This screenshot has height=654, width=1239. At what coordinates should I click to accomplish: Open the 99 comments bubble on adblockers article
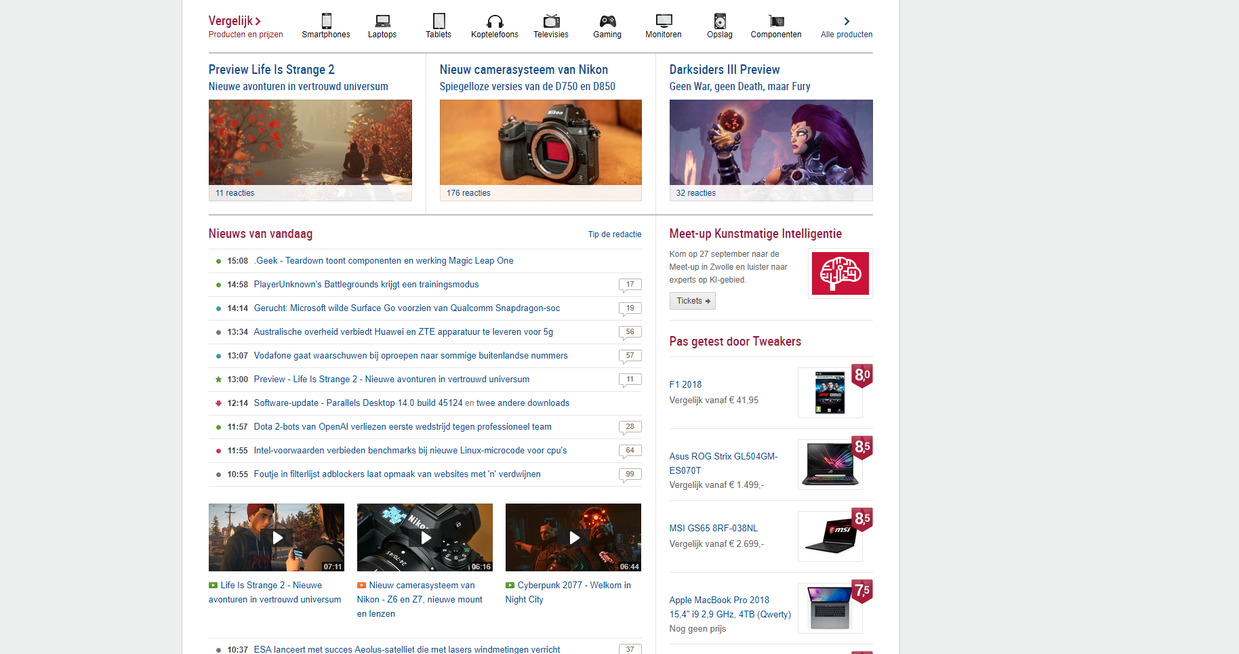click(x=630, y=474)
